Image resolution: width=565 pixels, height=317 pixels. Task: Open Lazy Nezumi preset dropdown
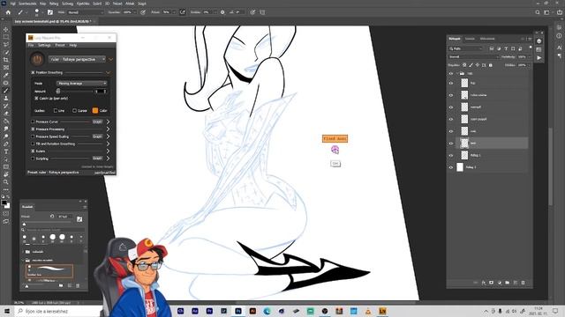tap(78, 59)
